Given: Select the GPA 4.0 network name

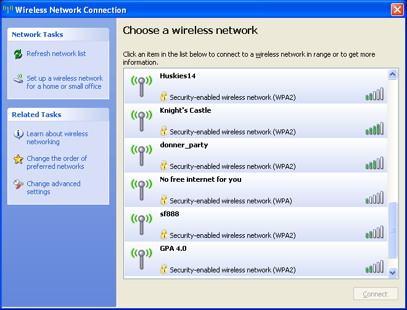Looking at the screenshot, I should point(173,248).
